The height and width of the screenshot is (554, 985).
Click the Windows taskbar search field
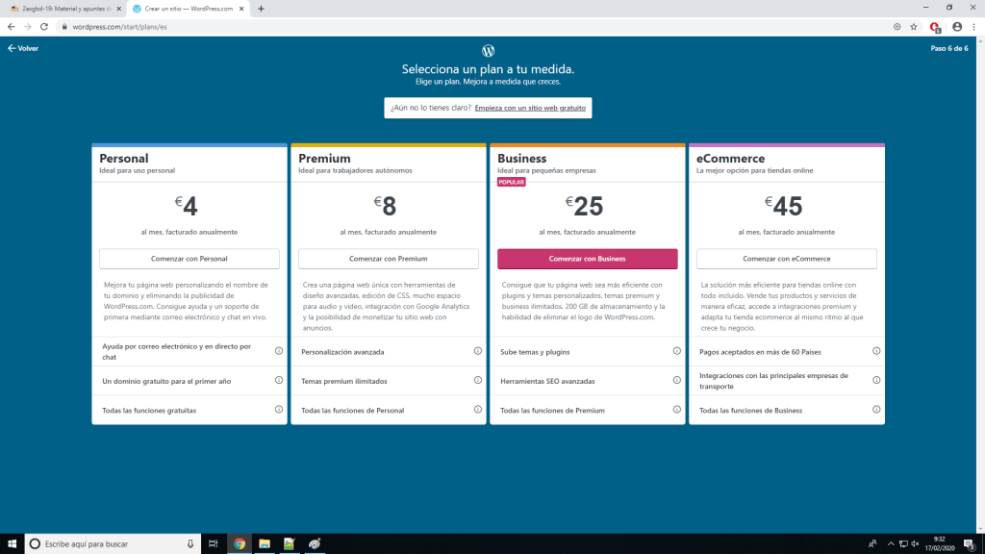click(114, 543)
